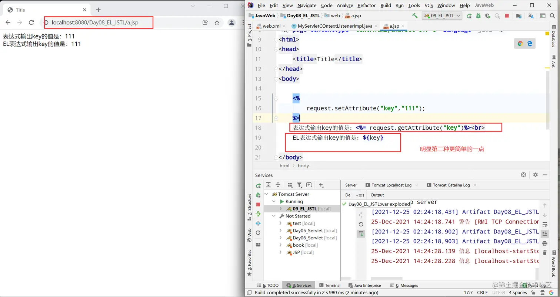Rerun server icon in Services side toolbar
560x297 pixels.
click(258, 186)
